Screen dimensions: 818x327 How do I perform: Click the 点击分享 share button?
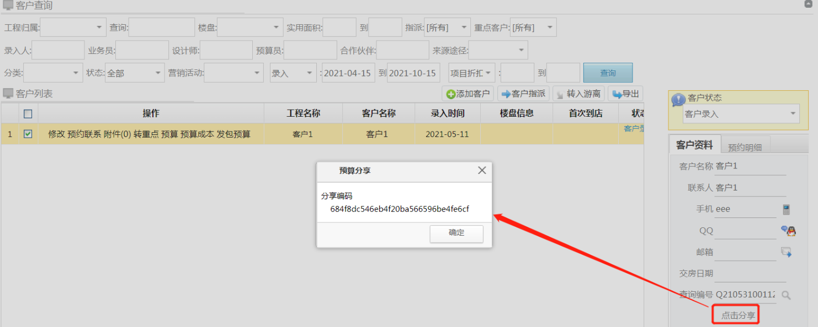tap(736, 313)
